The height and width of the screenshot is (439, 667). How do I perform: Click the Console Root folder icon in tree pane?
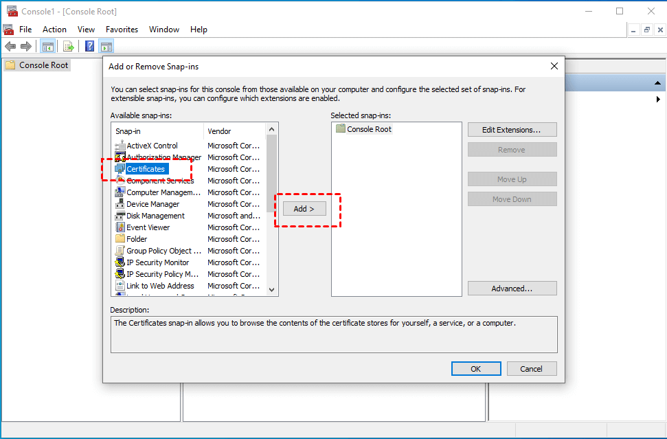10,65
